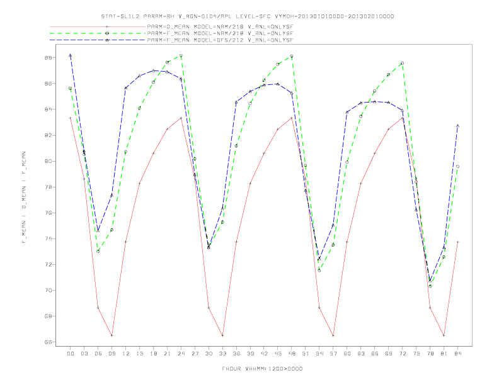499x385 pixels.
Task: Click blue triangle data point at hour 84
Action: coord(457,126)
